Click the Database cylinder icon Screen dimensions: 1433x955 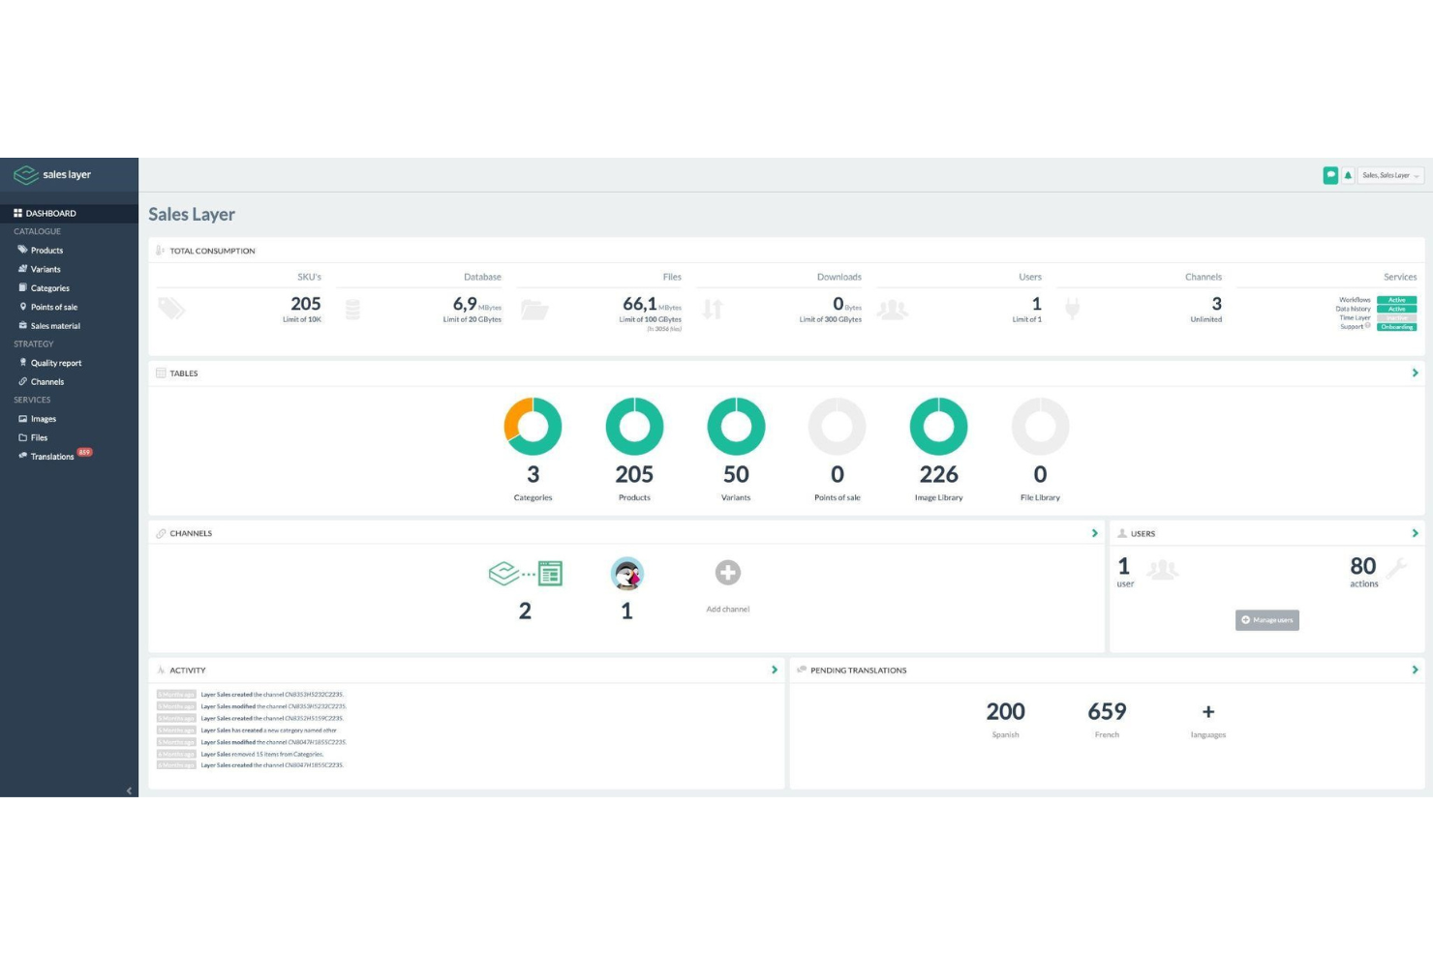(352, 310)
